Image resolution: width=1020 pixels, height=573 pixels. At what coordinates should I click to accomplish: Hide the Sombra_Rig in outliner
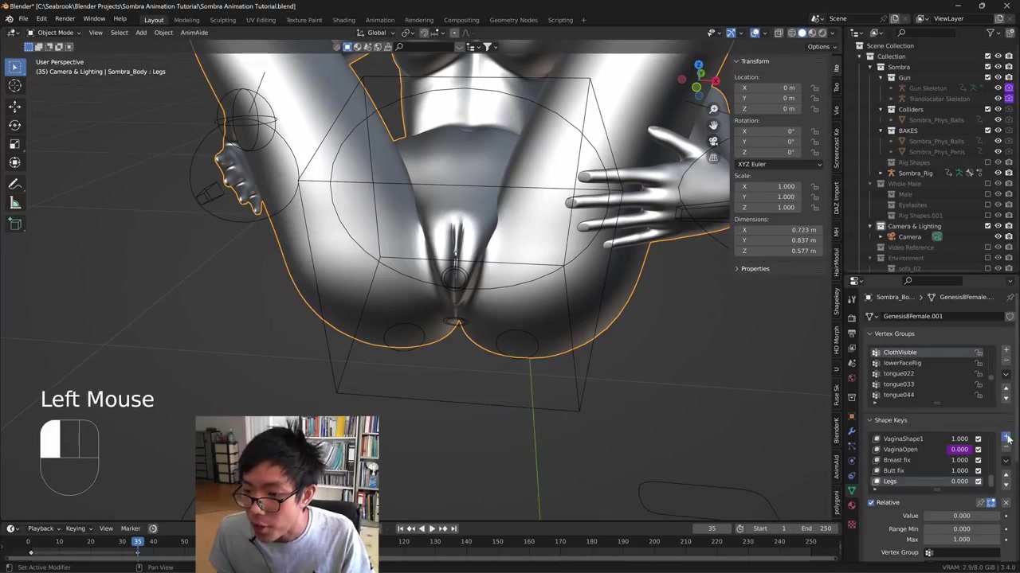pyautogui.click(x=998, y=173)
